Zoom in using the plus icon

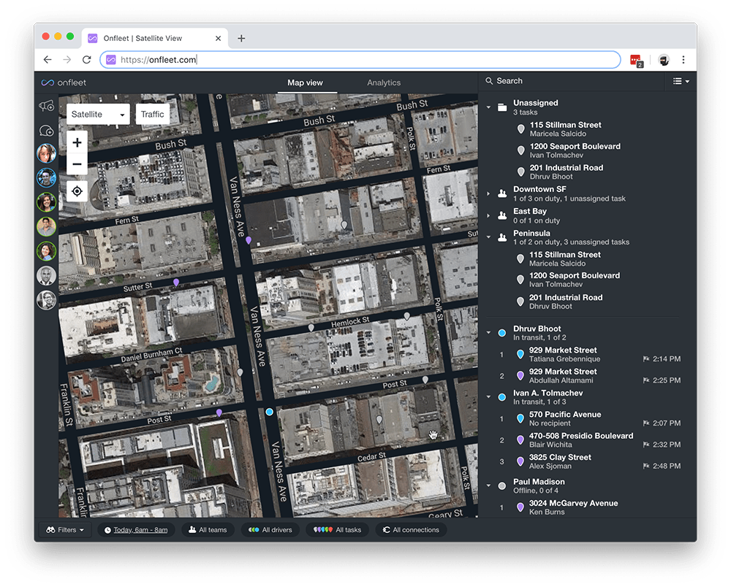pyautogui.click(x=77, y=142)
